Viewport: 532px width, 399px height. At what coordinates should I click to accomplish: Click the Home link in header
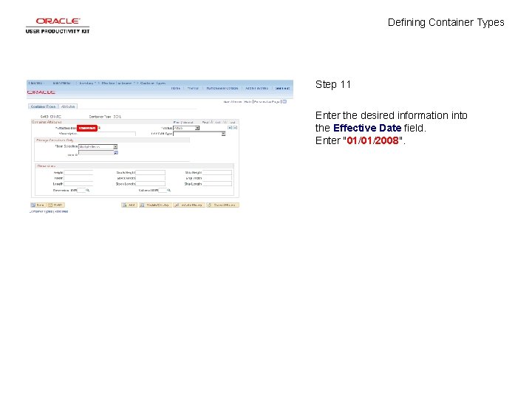(x=175, y=88)
